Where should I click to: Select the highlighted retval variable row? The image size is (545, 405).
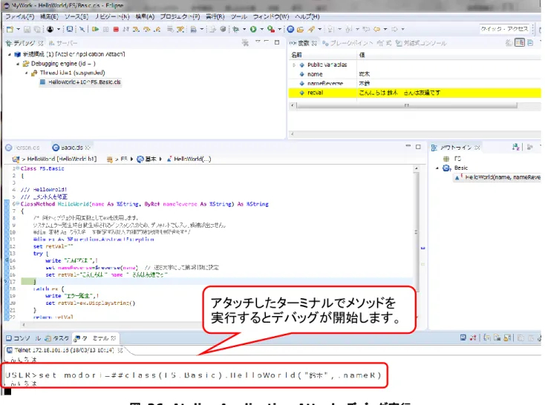pyautogui.click(x=414, y=93)
